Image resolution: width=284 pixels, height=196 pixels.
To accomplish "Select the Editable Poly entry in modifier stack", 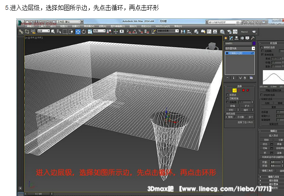I will click(240, 53).
